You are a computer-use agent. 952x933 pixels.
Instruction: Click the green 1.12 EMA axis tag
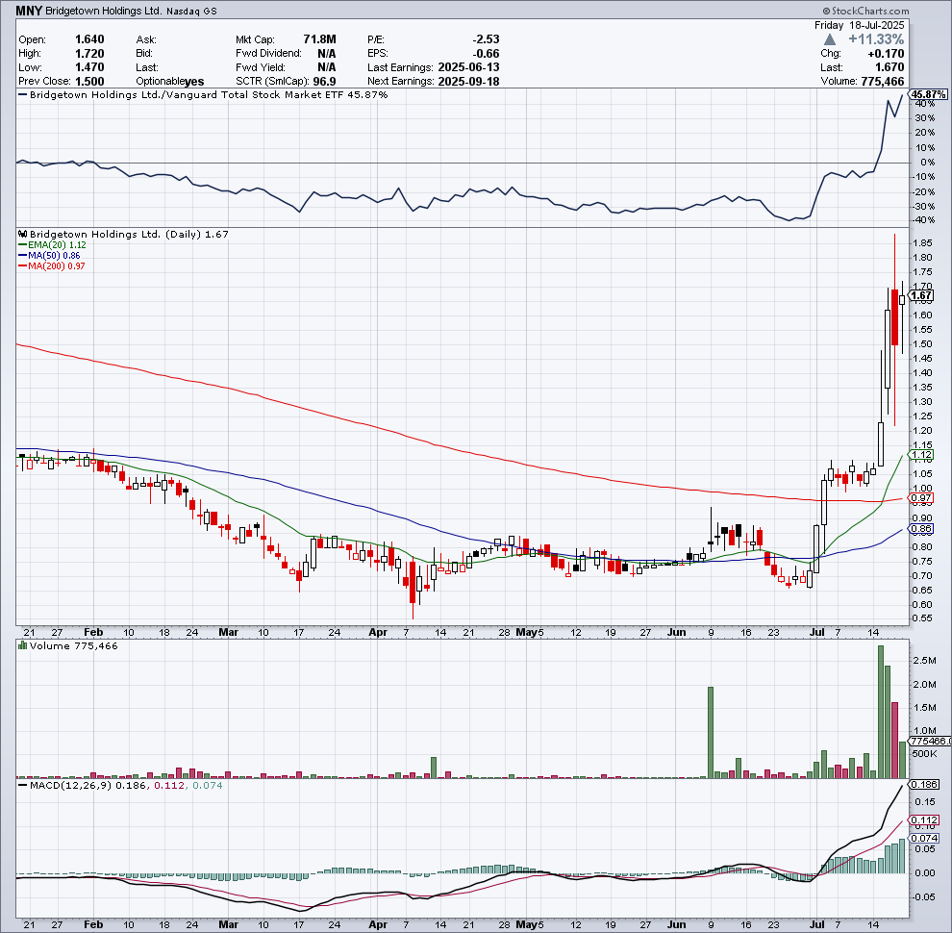point(921,454)
